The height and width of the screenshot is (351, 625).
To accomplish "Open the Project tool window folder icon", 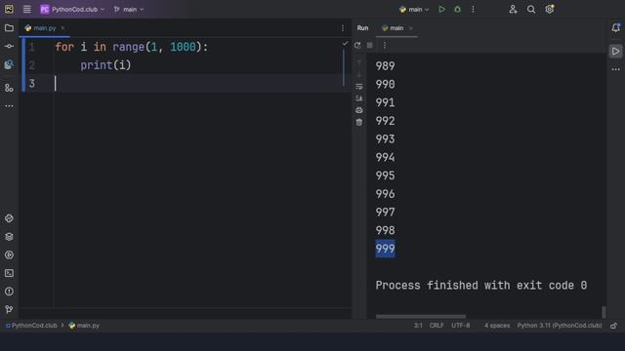I will [9, 28].
